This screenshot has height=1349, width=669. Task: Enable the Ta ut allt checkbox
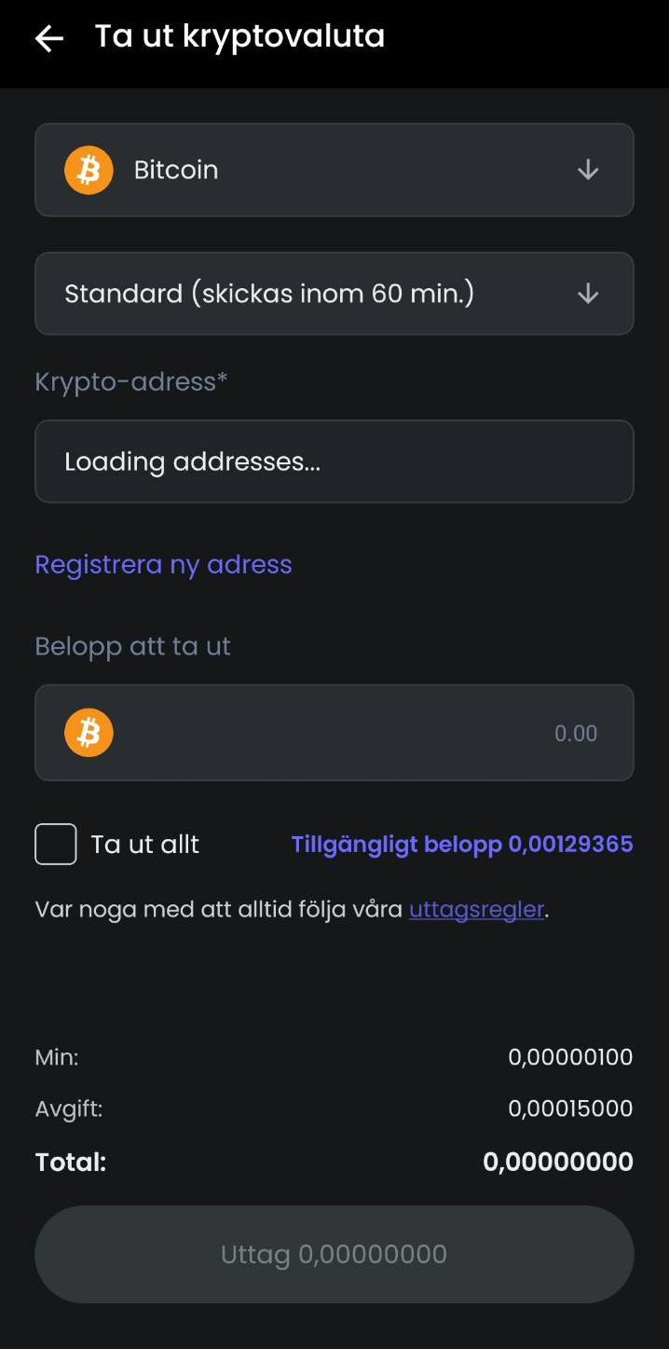pos(56,845)
